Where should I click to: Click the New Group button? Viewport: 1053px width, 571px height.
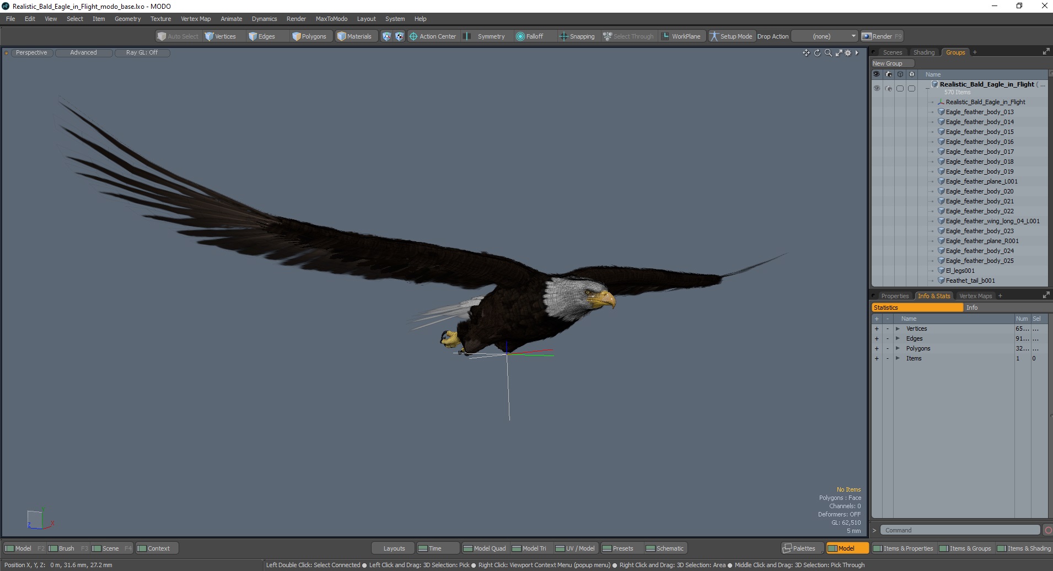coord(893,63)
